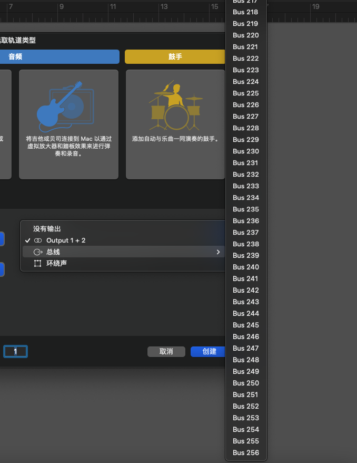Click bar 13 on the timeline ruler
Viewport: 357px width, 463px height.
164,7
